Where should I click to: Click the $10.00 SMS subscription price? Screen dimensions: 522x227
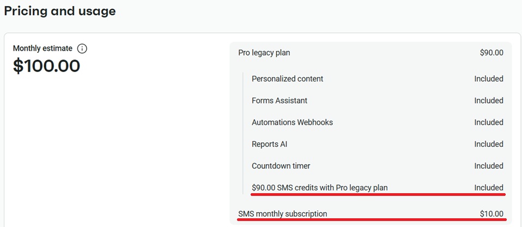(491, 214)
